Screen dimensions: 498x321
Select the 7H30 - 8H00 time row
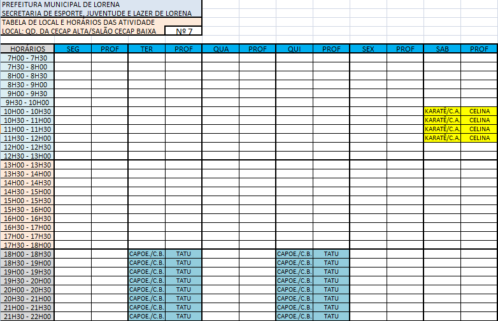coord(27,67)
